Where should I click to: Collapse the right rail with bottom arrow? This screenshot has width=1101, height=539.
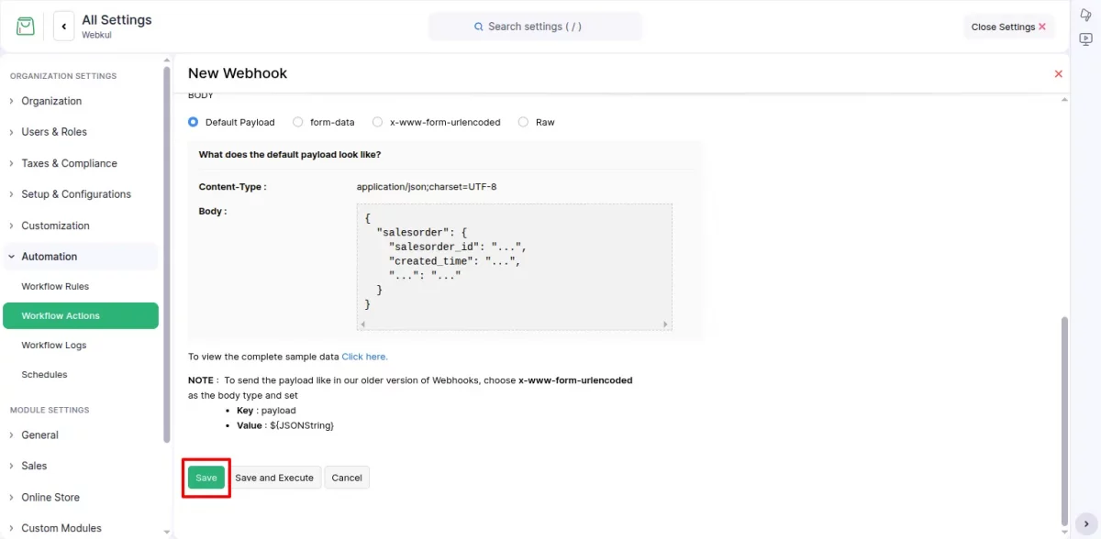coord(1086,522)
